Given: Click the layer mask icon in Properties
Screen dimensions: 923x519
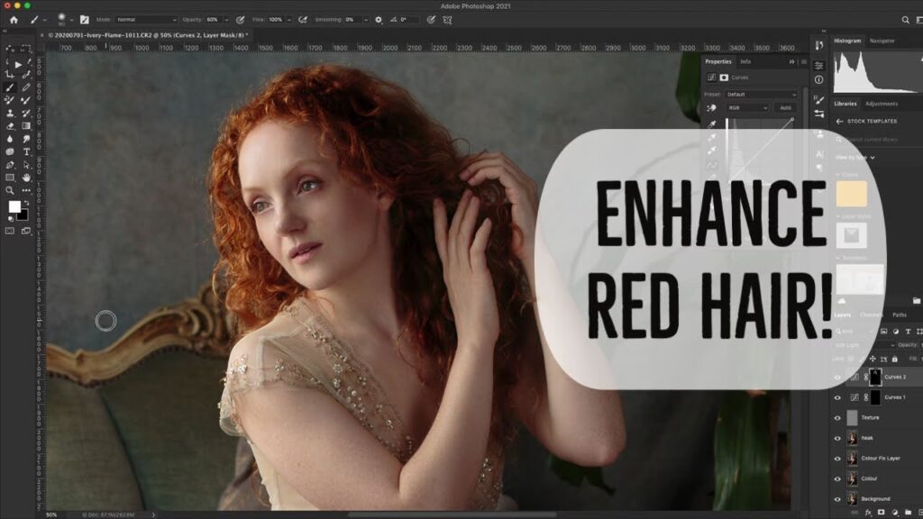Looking at the screenshot, I should (x=724, y=77).
